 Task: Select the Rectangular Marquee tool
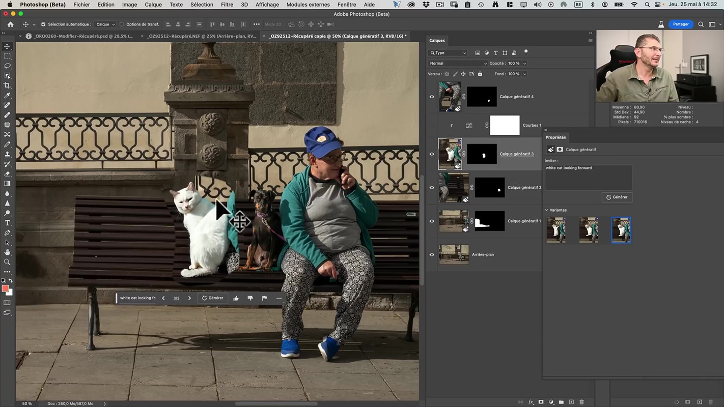[7, 56]
